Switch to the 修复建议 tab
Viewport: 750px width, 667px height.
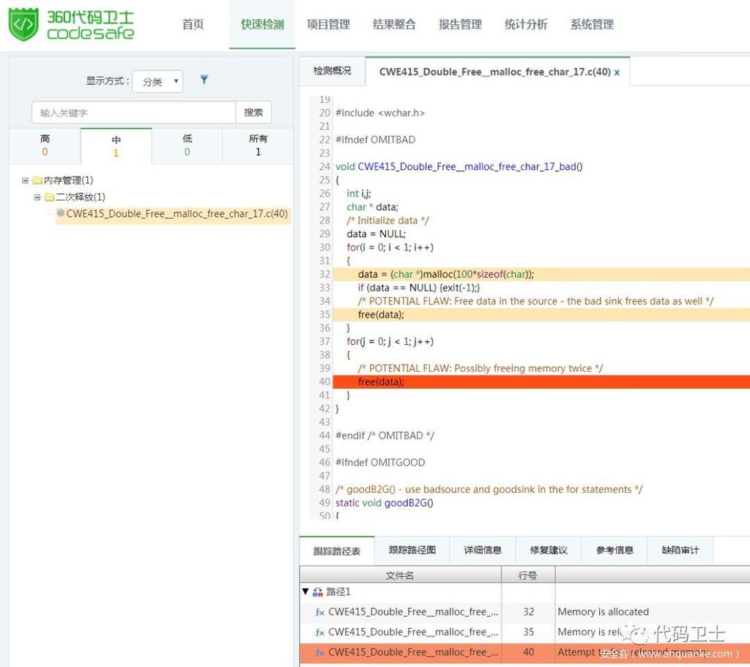[548, 550]
